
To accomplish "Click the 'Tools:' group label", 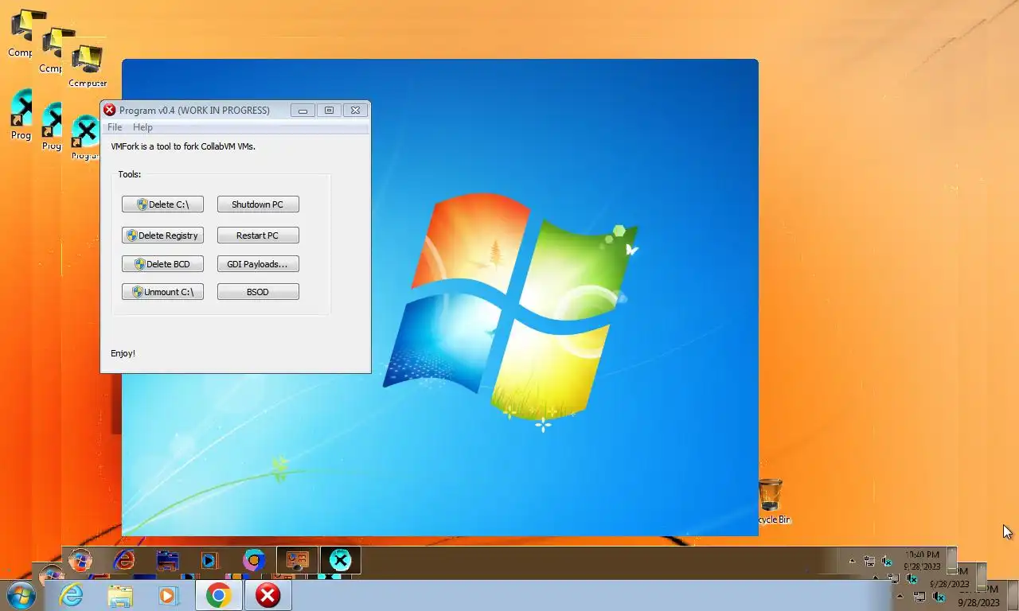I will tap(129, 174).
